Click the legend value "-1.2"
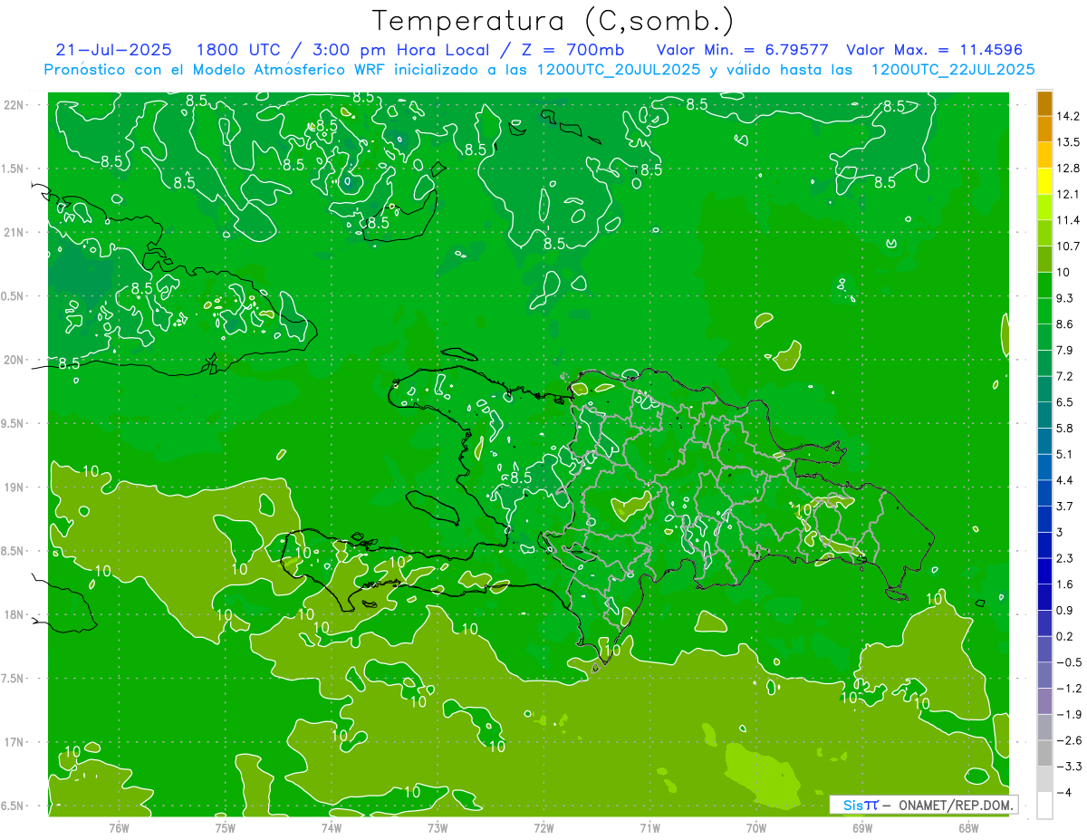The height and width of the screenshot is (840, 1087). click(x=1068, y=689)
